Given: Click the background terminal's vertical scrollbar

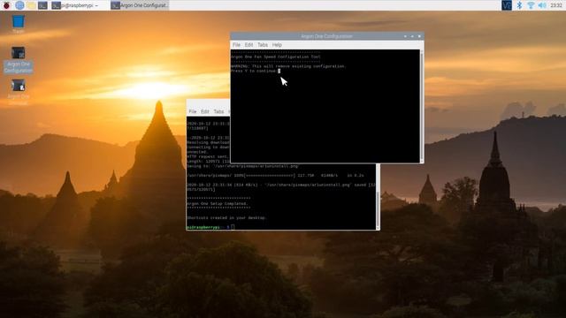Looking at the screenshot, I should (x=378, y=196).
